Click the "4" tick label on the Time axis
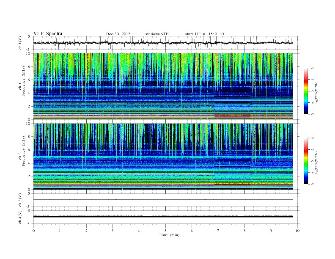Image resolution: width=335 pixels, height=259 pixels. click(139, 231)
